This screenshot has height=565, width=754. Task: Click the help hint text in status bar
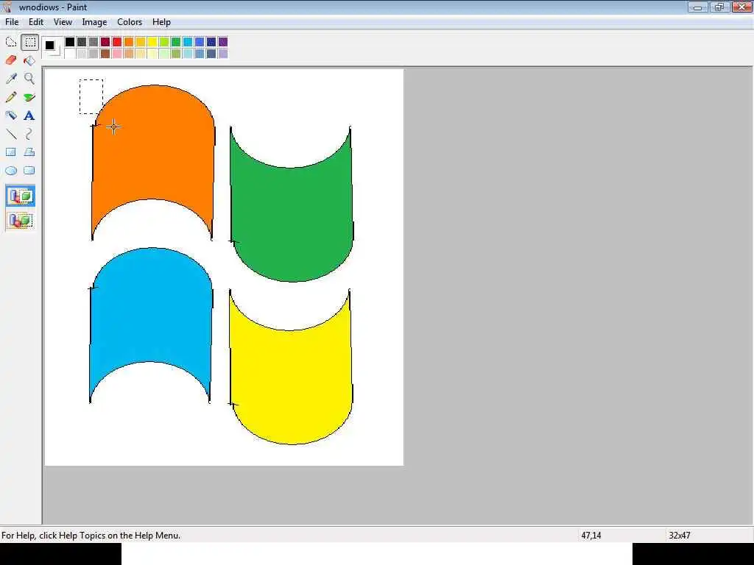(91, 536)
